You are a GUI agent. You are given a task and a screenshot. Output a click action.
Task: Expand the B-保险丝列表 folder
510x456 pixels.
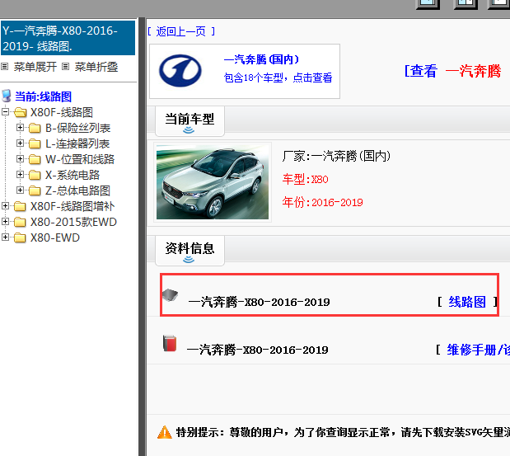click(x=20, y=128)
